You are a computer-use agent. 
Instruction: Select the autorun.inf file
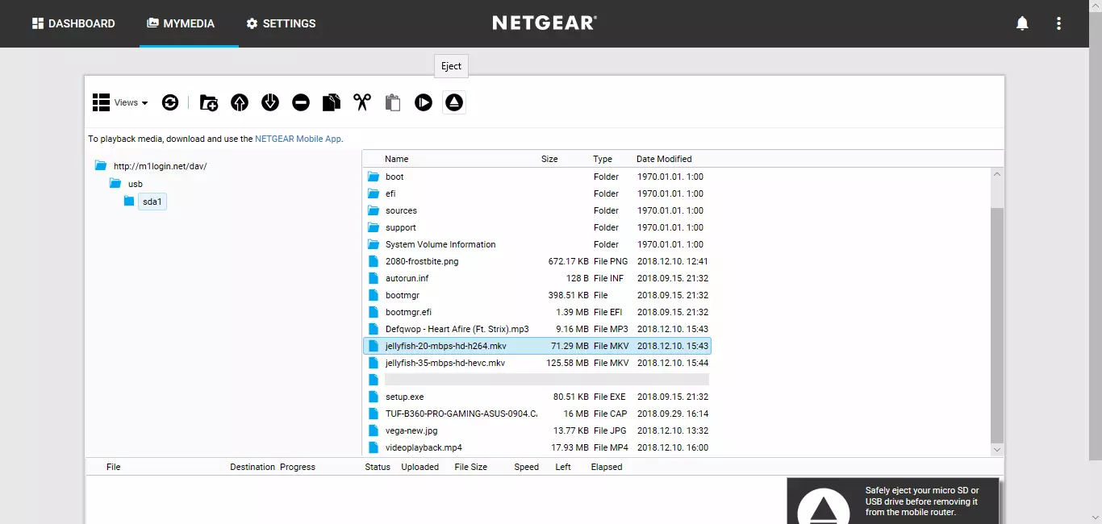point(537,278)
